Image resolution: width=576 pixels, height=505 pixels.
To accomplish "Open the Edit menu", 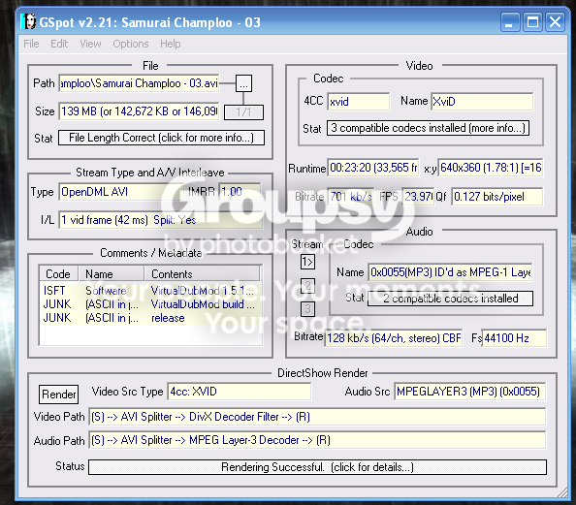I will pyautogui.click(x=59, y=44).
